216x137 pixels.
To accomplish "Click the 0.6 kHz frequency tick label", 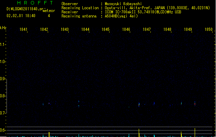I will pos(3,130).
